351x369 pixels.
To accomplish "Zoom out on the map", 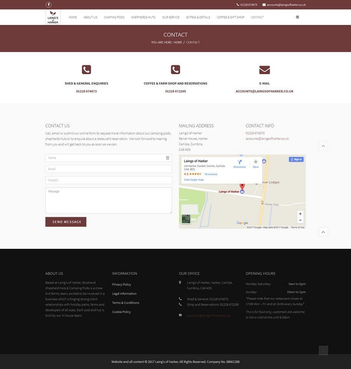I will point(300,220).
